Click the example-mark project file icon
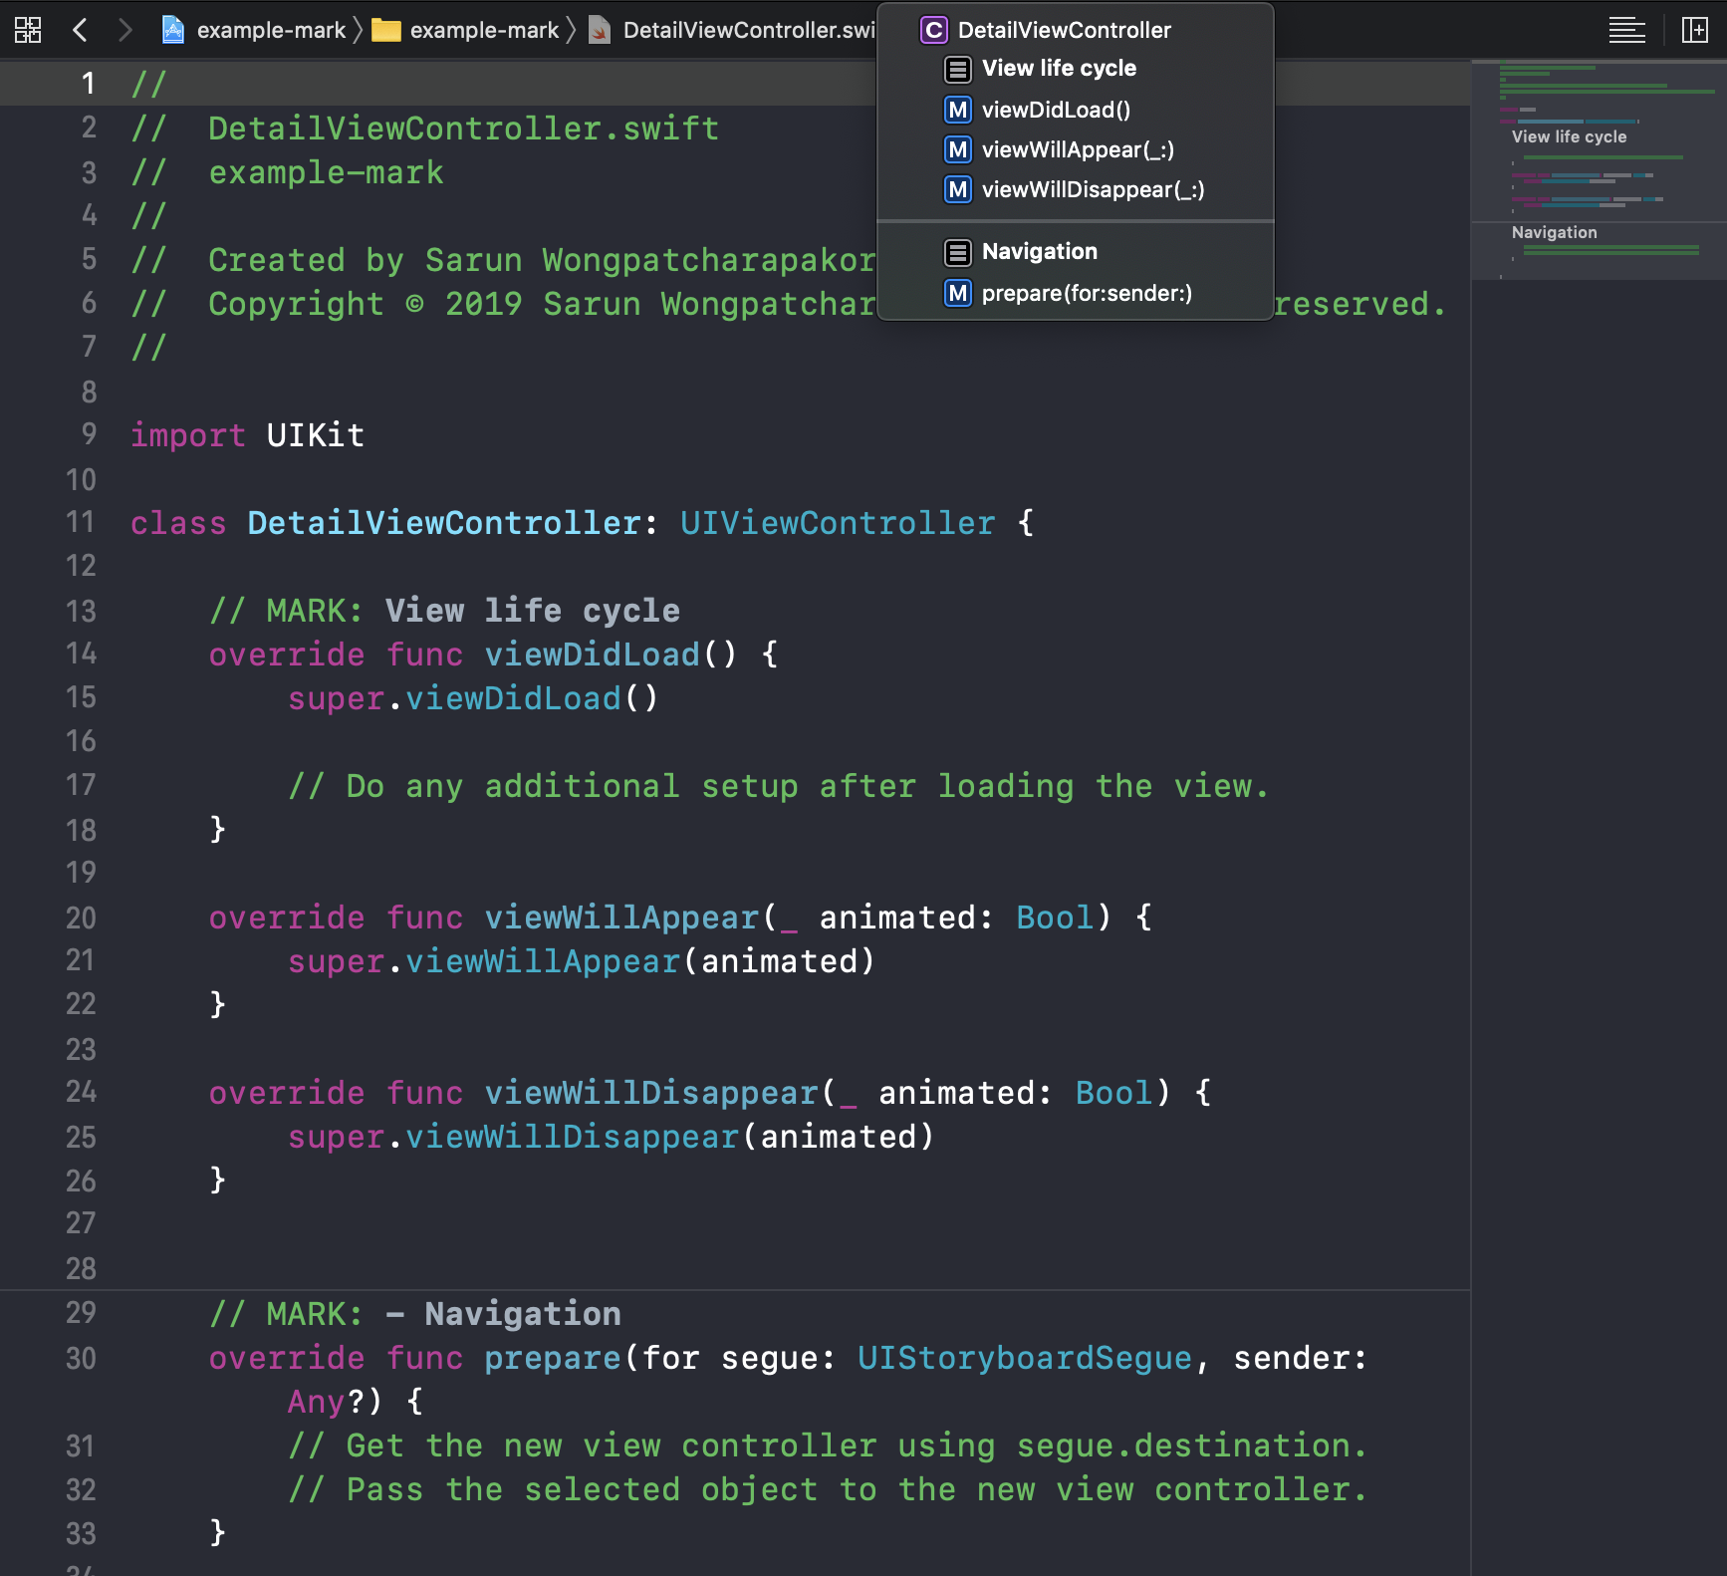 [173, 30]
